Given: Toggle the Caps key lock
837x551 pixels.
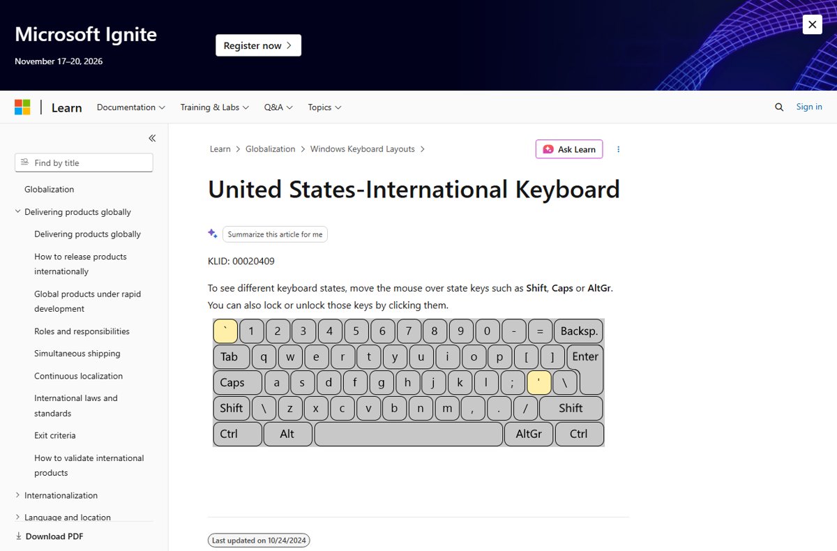Looking at the screenshot, I should click(x=237, y=382).
